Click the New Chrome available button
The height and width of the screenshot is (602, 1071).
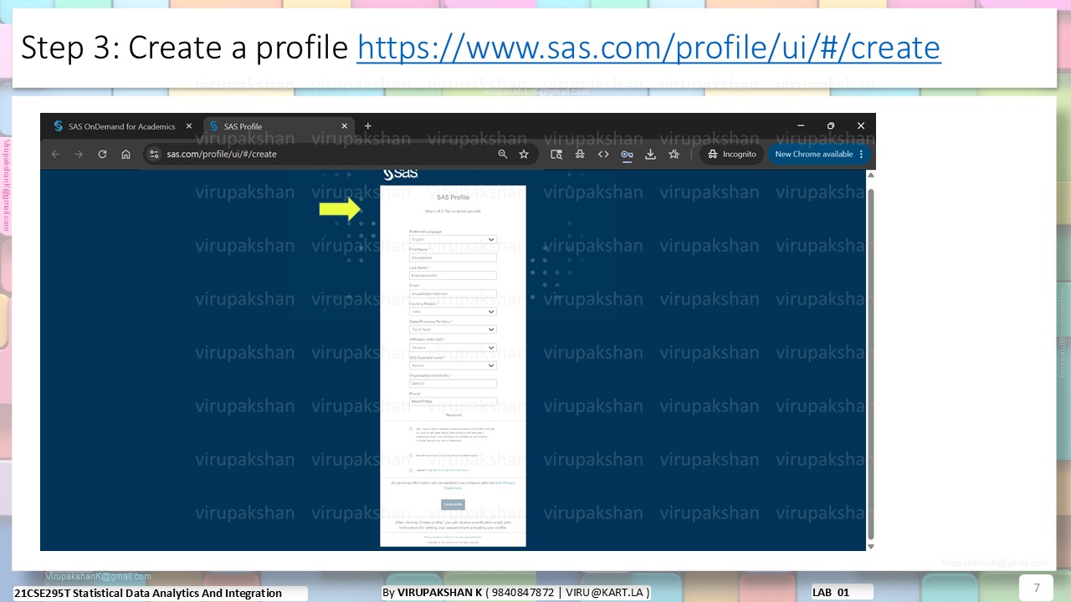tap(819, 154)
